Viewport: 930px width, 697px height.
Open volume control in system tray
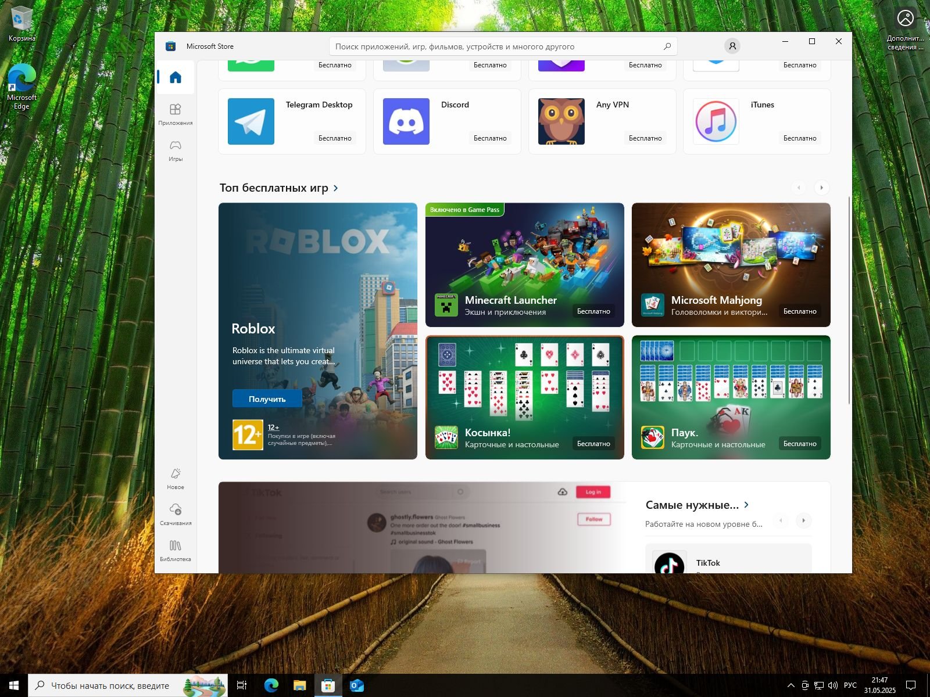click(x=832, y=685)
